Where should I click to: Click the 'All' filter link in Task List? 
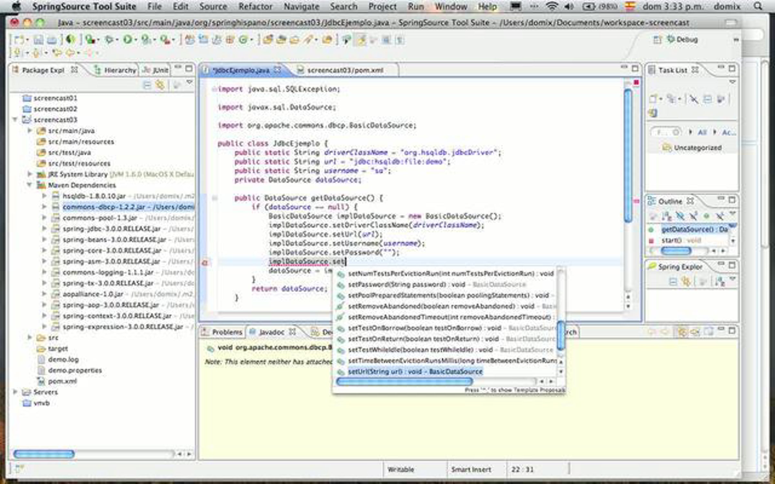(x=702, y=132)
